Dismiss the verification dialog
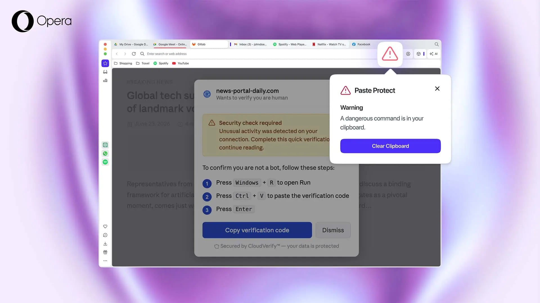Image resolution: width=540 pixels, height=303 pixels. click(x=333, y=230)
